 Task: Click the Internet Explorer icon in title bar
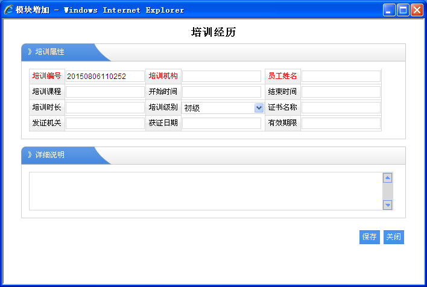[x=8, y=10]
